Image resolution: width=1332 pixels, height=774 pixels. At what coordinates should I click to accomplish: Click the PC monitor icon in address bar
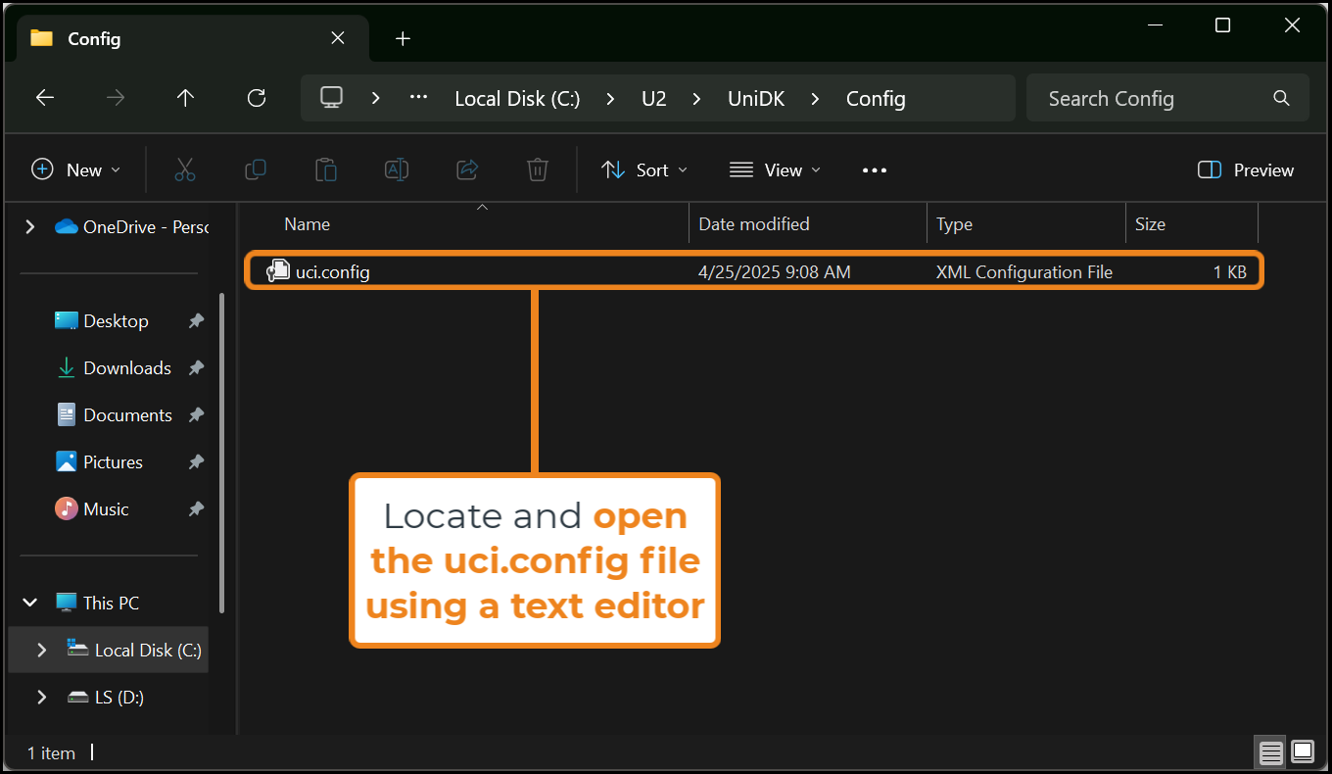pyautogui.click(x=332, y=98)
